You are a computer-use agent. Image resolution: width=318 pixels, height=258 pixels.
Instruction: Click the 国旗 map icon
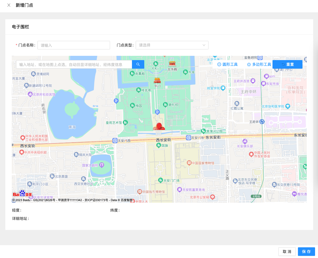coord(158,145)
